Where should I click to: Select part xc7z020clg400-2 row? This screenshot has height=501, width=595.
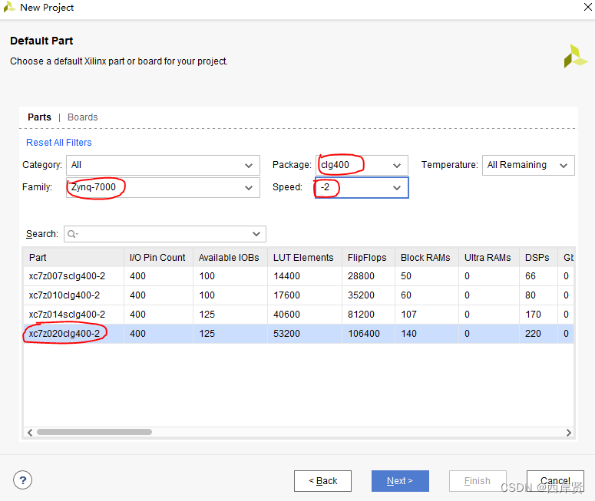(298, 334)
